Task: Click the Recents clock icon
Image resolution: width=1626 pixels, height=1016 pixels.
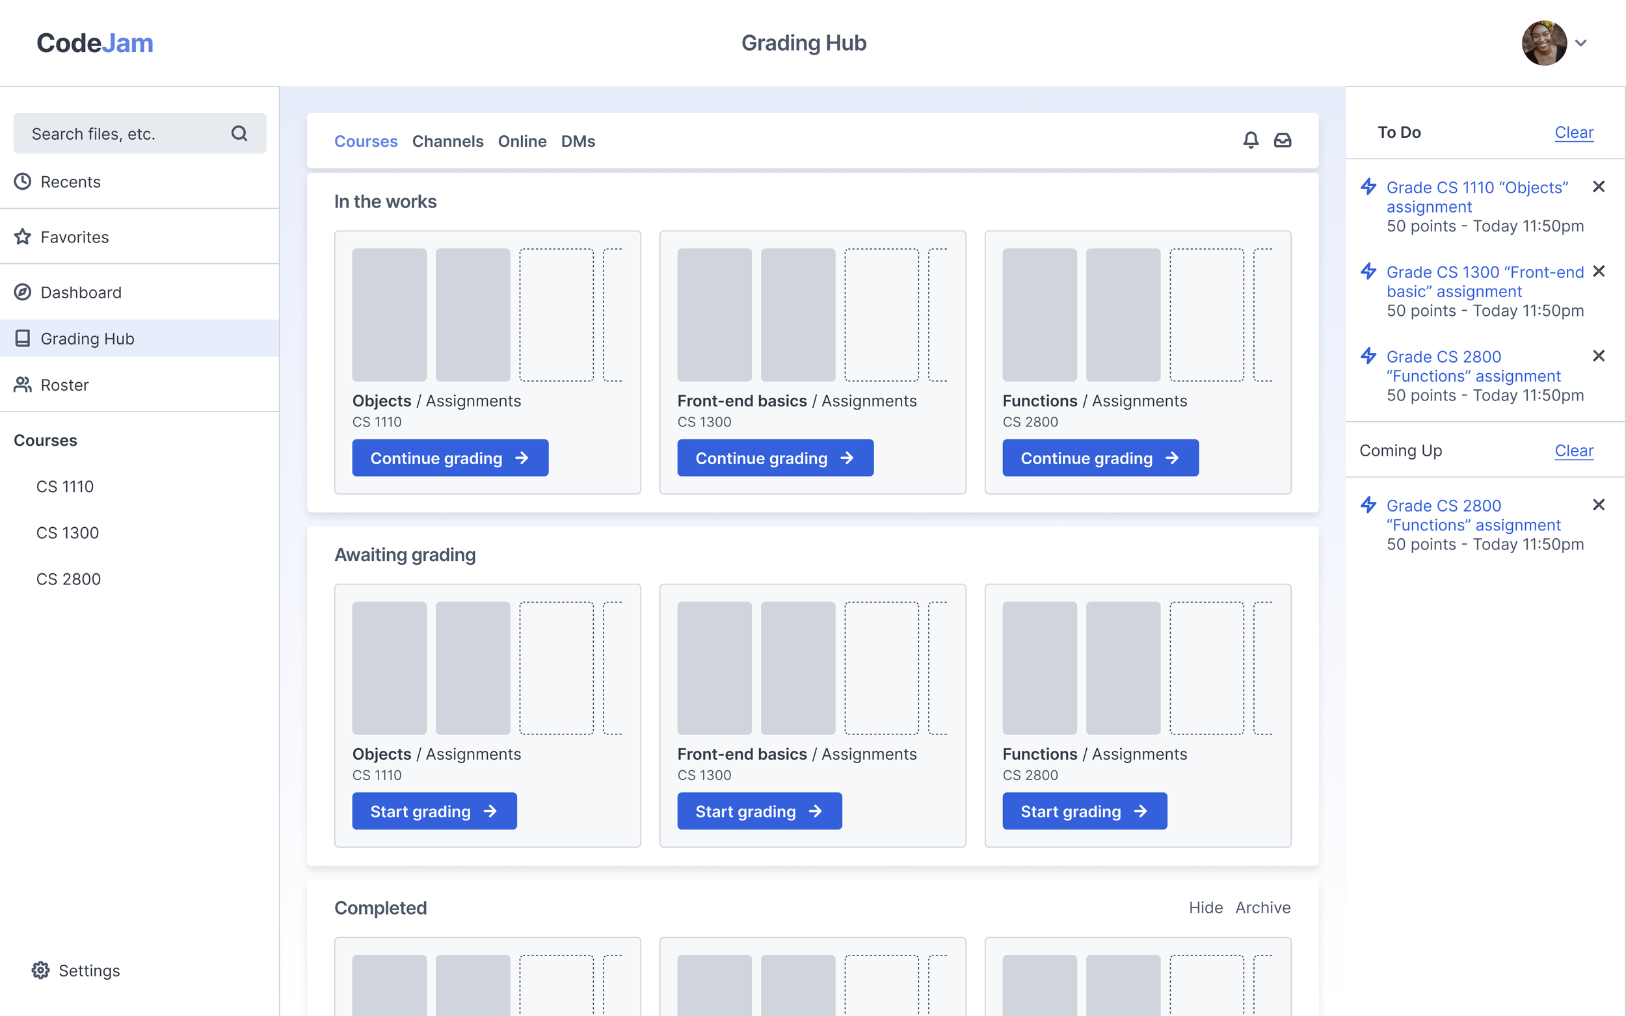Action: tap(23, 181)
